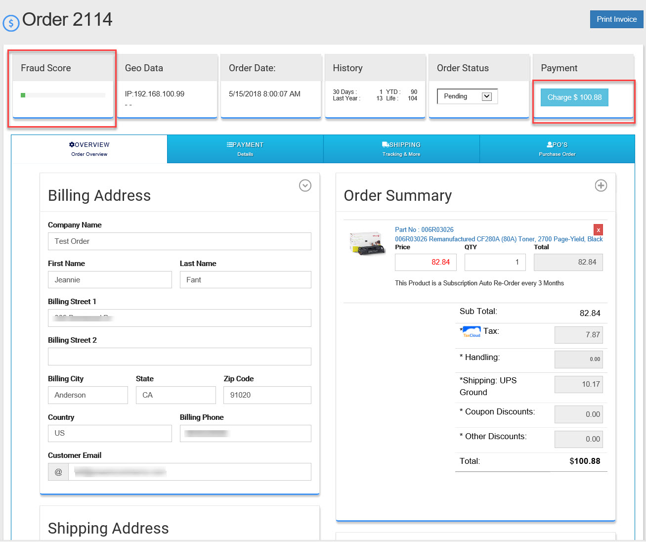Screen dimensions: 646x542
Task: Select the Overview tab
Action: tap(89, 149)
